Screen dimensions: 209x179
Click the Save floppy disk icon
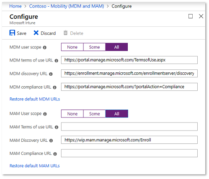pyautogui.click(x=12, y=33)
